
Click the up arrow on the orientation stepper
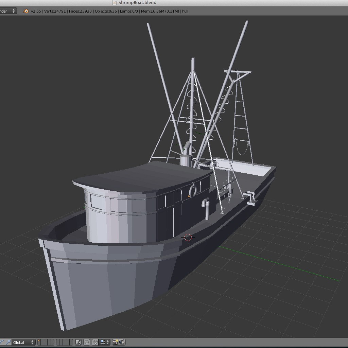coord(32,341)
